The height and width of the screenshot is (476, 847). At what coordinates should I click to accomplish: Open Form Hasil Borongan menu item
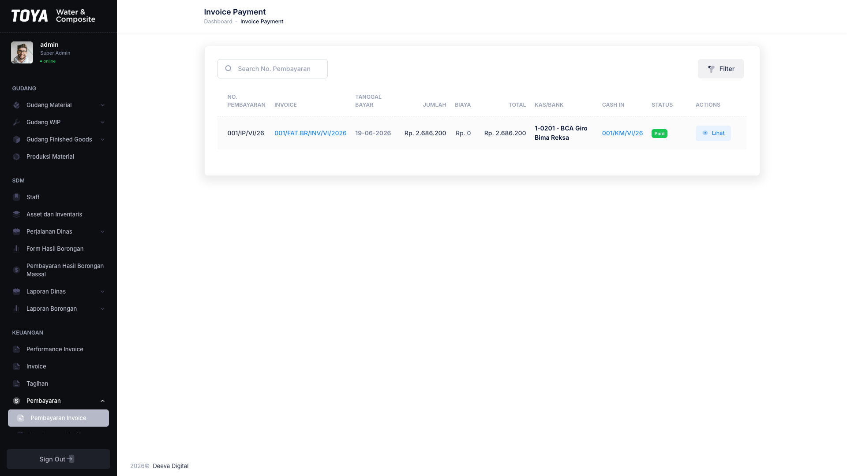click(x=58, y=249)
